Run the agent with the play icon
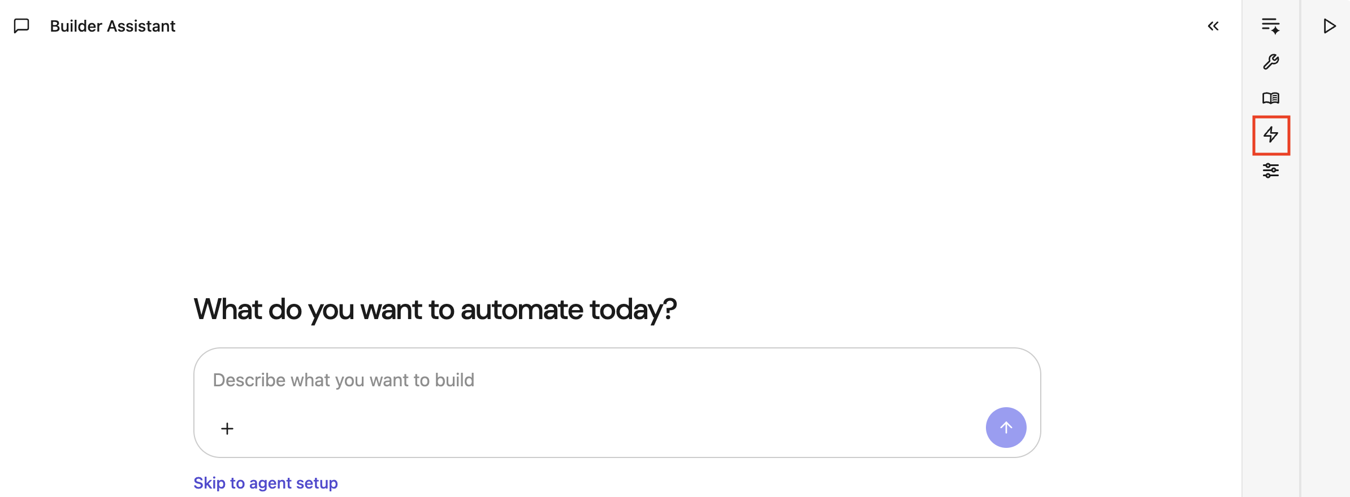The height and width of the screenshot is (497, 1350). [1329, 26]
